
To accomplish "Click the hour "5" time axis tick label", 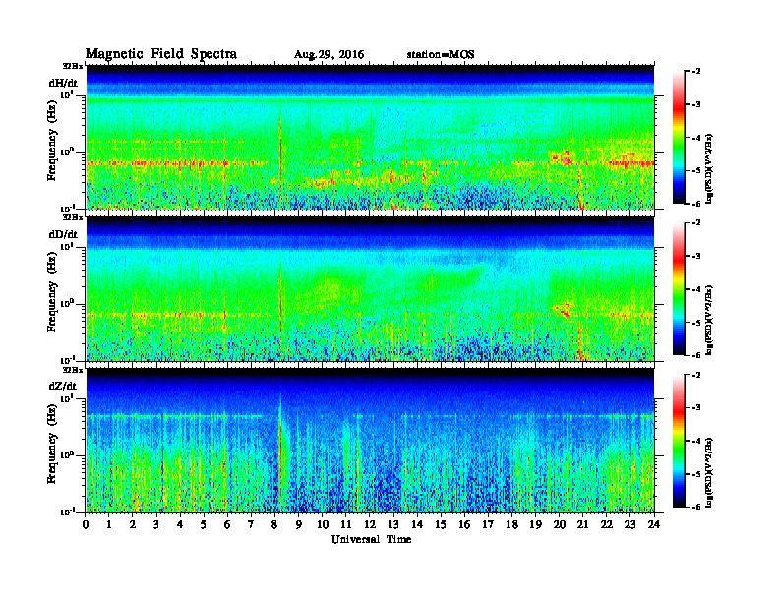I will click(x=204, y=525).
